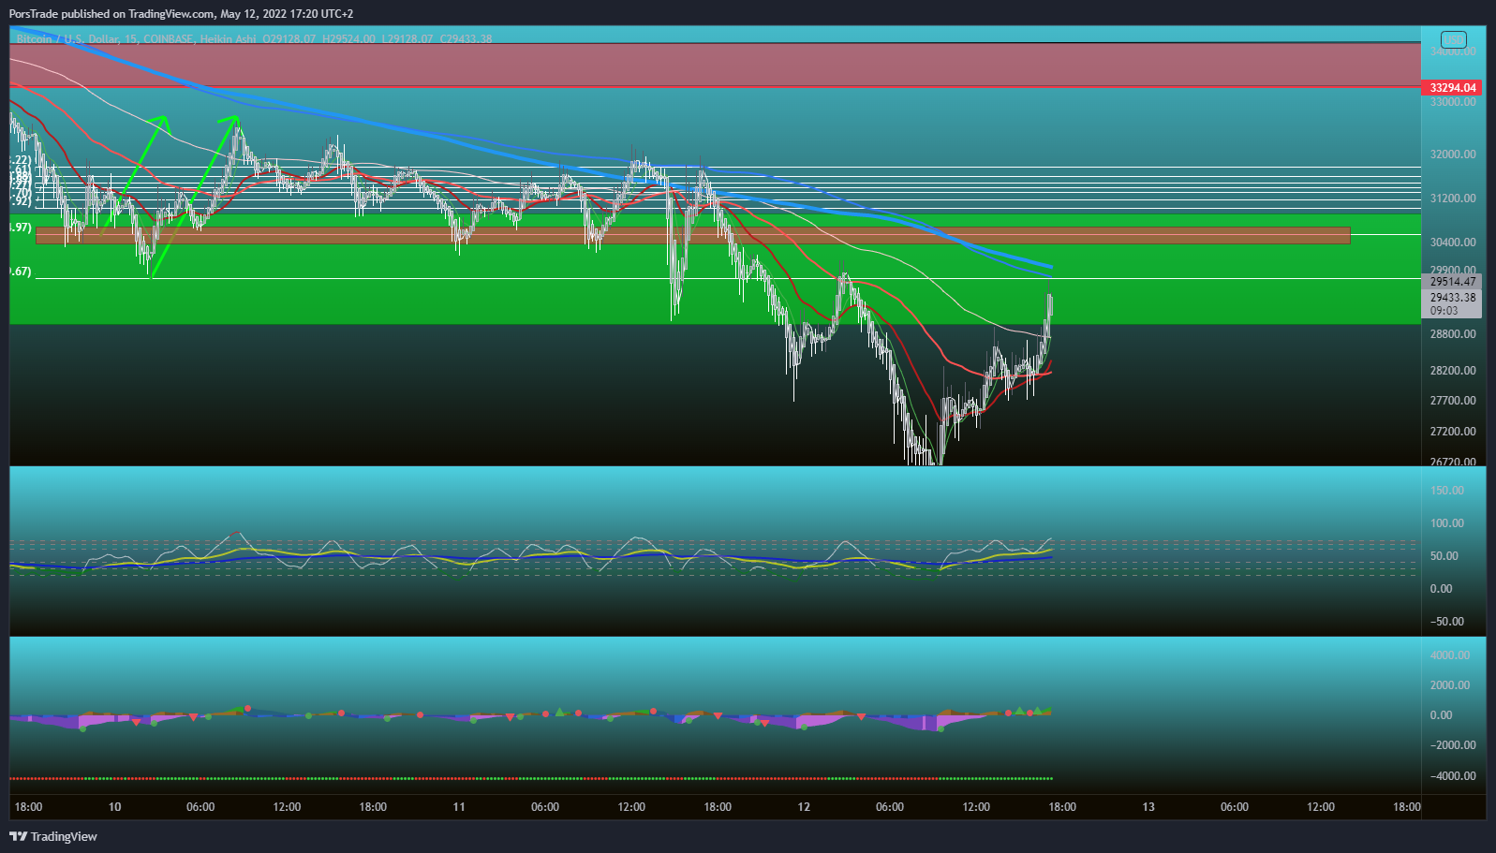Click the −2000.00 histogram scale value
1496x853 pixels.
pyautogui.click(x=1452, y=745)
